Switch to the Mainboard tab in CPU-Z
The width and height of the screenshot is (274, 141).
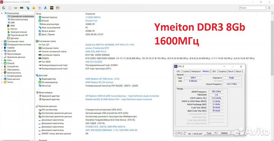click(x=196, y=71)
